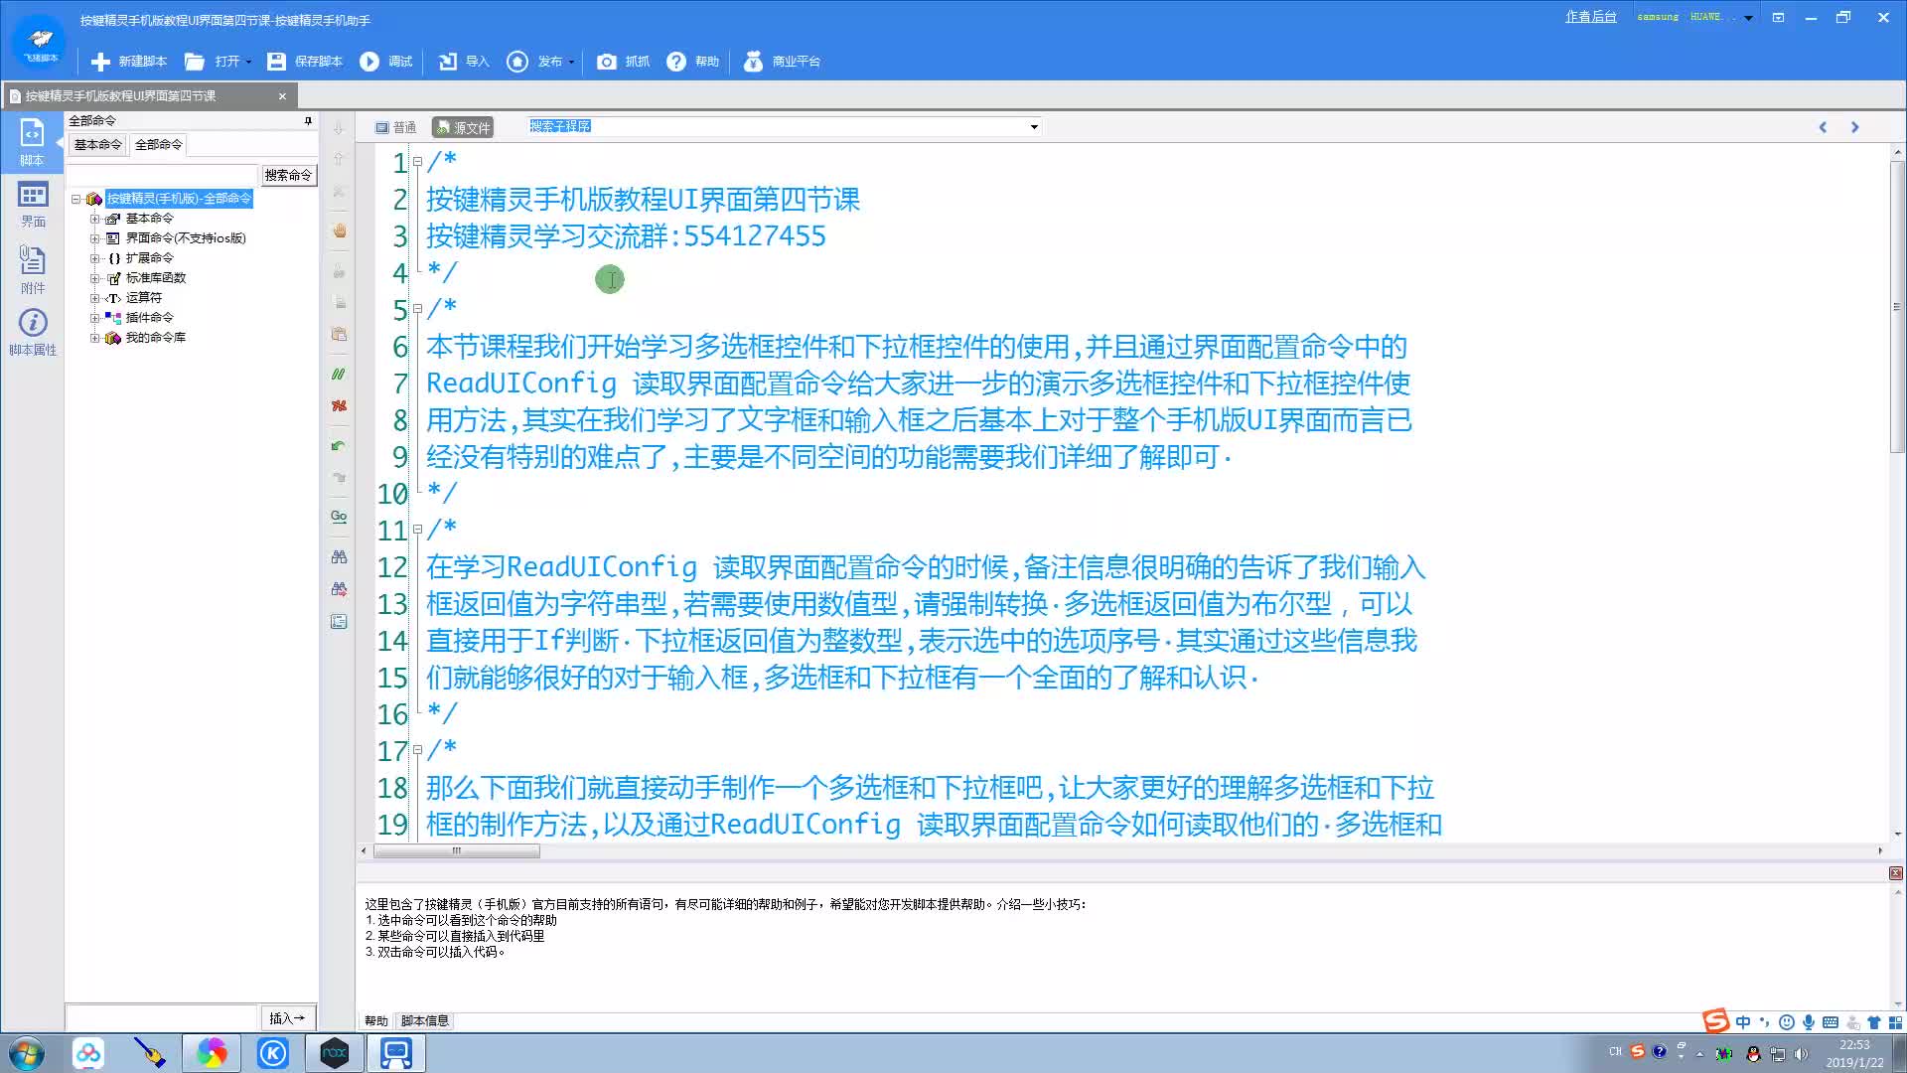
Task: Open the 发布 dropdown arrow
Action: [x=571, y=62]
